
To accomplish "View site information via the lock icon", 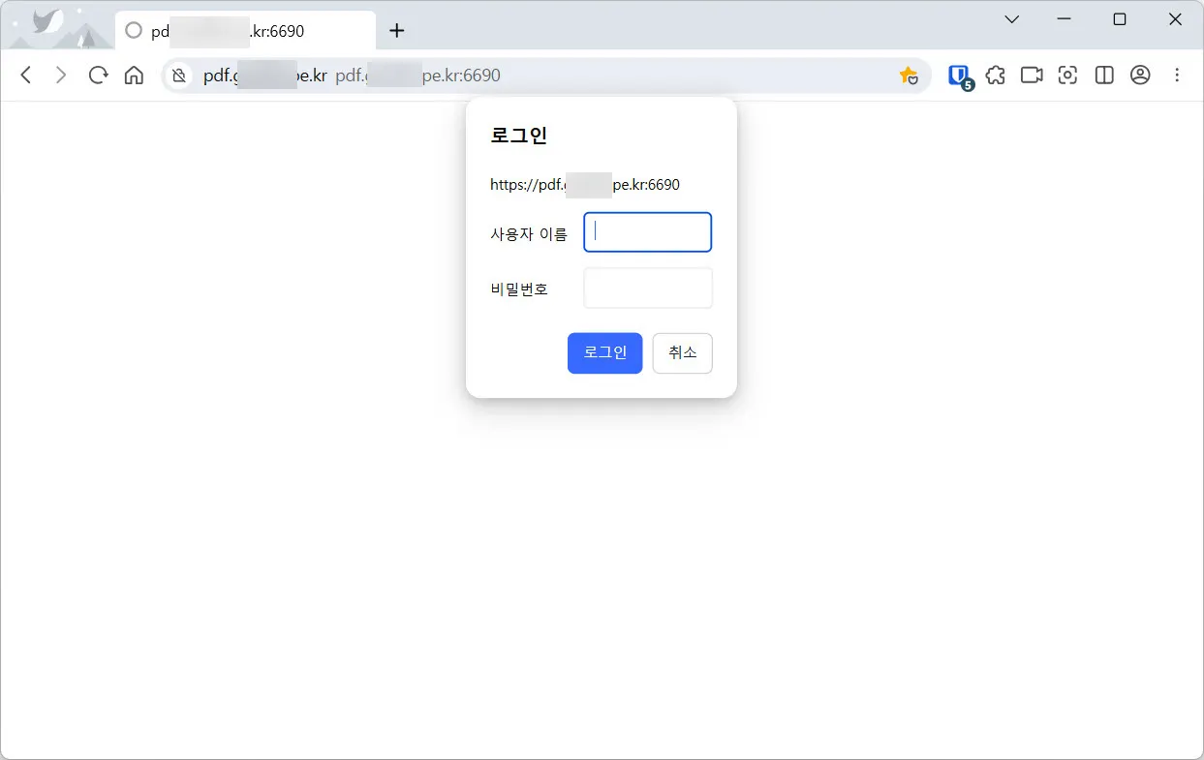I will coord(179,75).
